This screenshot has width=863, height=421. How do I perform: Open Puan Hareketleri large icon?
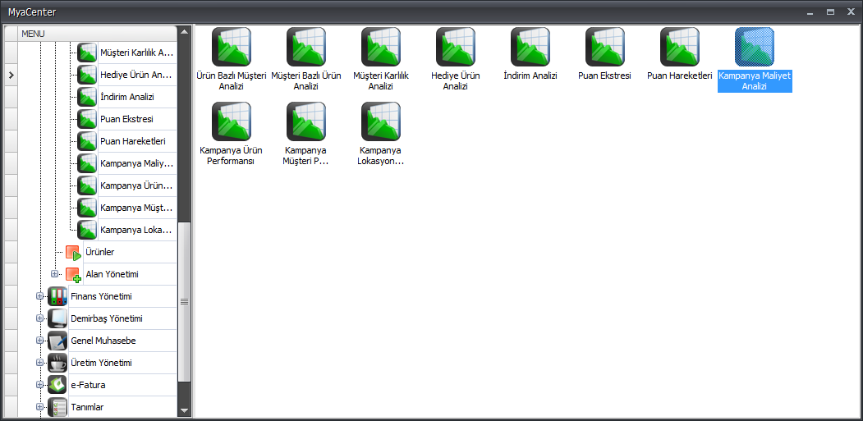pos(680,47)
